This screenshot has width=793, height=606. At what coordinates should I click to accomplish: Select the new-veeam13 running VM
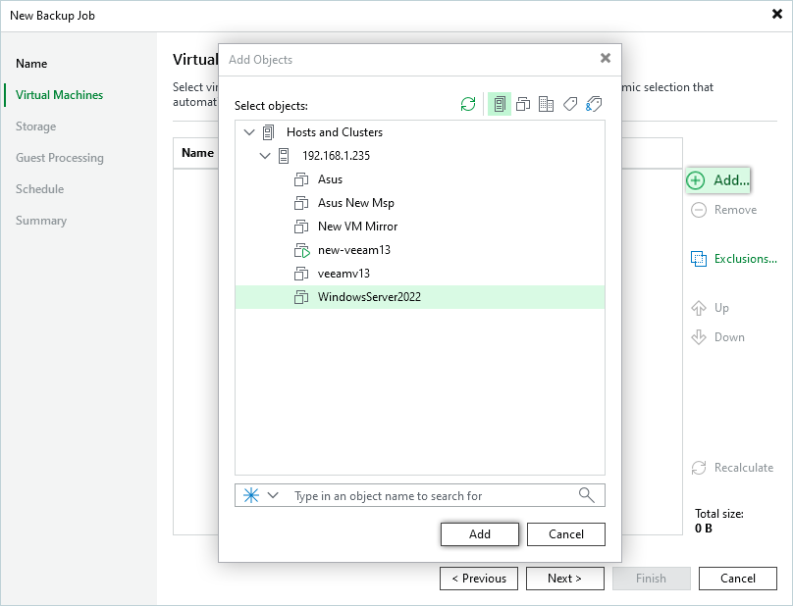353,250
